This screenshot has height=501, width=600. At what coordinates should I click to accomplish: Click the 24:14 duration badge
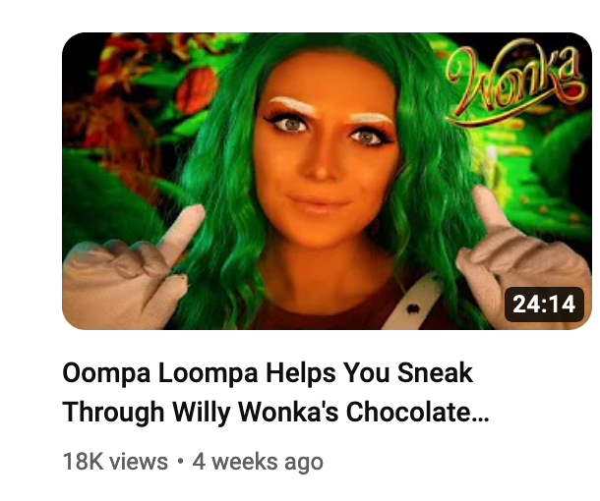[x=544, y=305]
